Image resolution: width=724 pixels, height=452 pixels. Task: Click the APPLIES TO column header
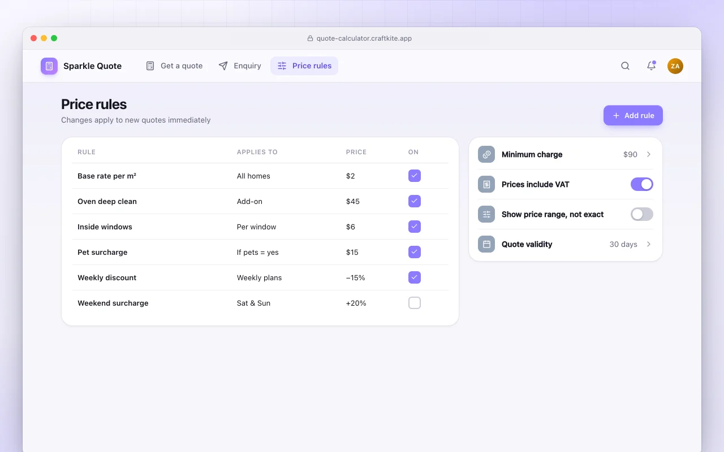(257, 152)
